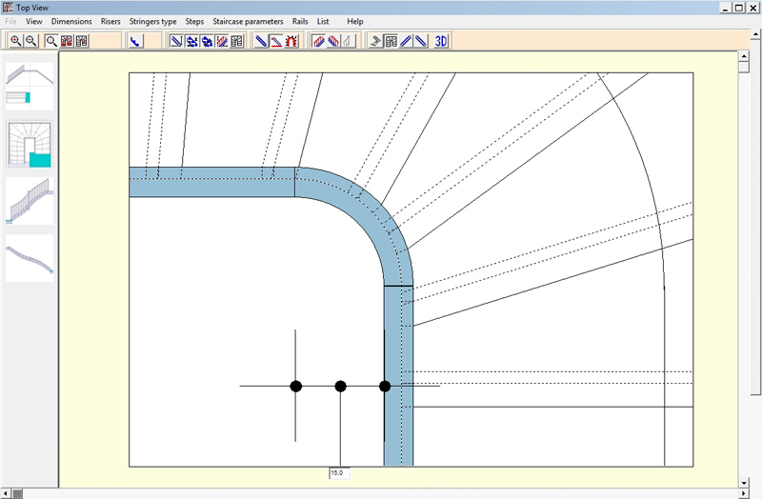Image resolution: width=762 pixels, height=499 pixels.
Task: Select the staircase with balusters thumbnail
Action: pos(30,201)
